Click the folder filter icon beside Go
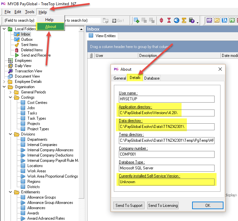The height and width of the screenshot is (221, 238). tap(106, 20)
